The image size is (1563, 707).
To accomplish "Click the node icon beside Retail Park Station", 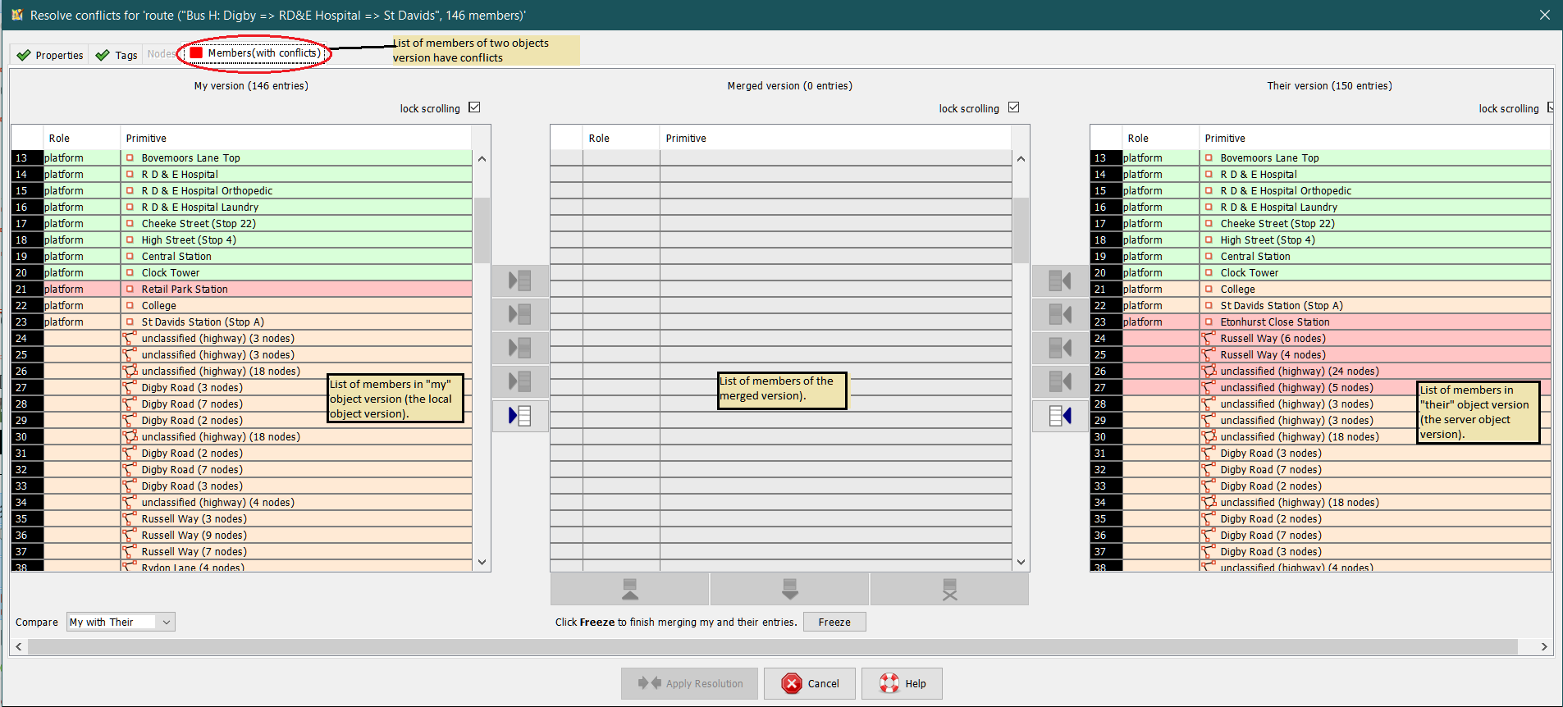I will pyautogui.click(x=130, y=290).
